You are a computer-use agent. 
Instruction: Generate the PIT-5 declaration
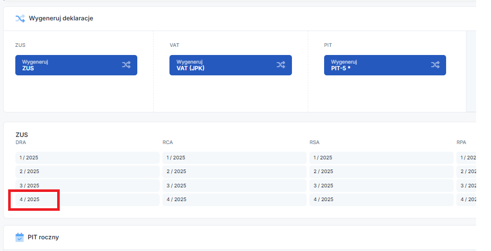tap(385, 65)
